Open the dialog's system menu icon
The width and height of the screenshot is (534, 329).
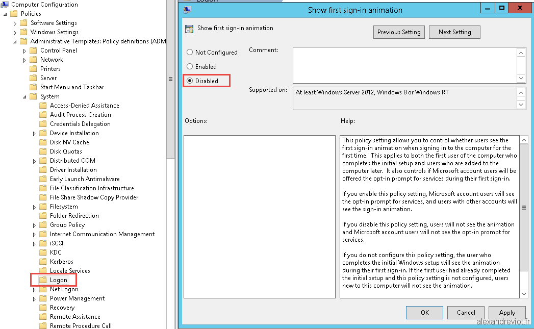click(186, 9)
